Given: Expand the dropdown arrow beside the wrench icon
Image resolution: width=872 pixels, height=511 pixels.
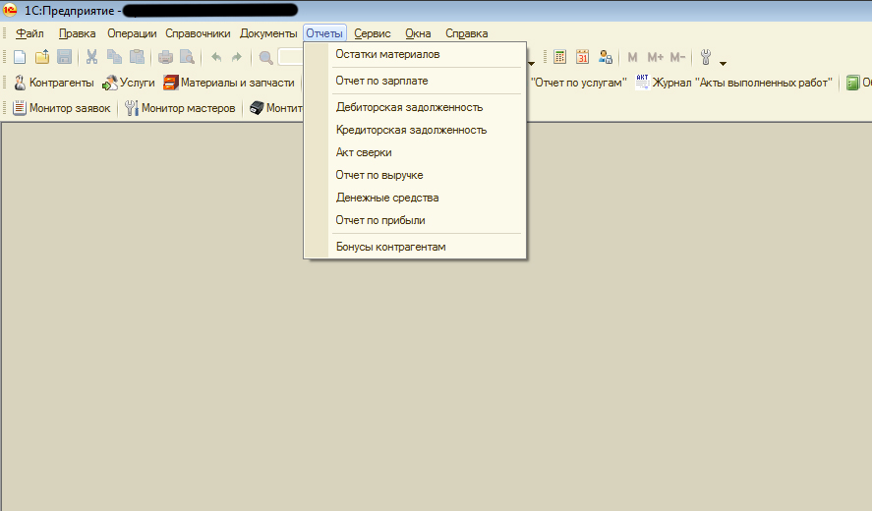Looking at the screenshot, I should (x=723, y=64).
